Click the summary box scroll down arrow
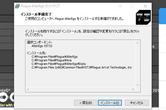Image resolution: width=166 pixels, height=110 pixels. 138,85
